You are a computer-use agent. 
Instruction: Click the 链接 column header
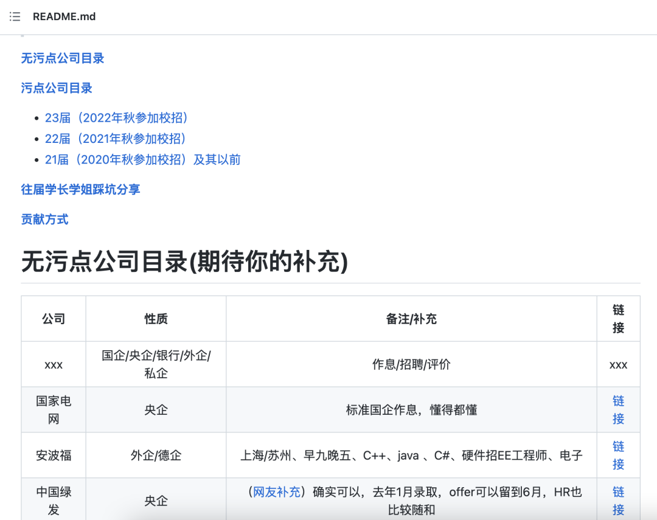[619, 319]
